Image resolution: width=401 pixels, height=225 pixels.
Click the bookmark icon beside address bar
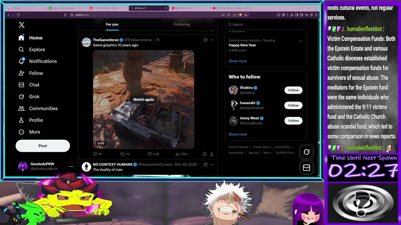pyautogui.click(x=65, y=15)
